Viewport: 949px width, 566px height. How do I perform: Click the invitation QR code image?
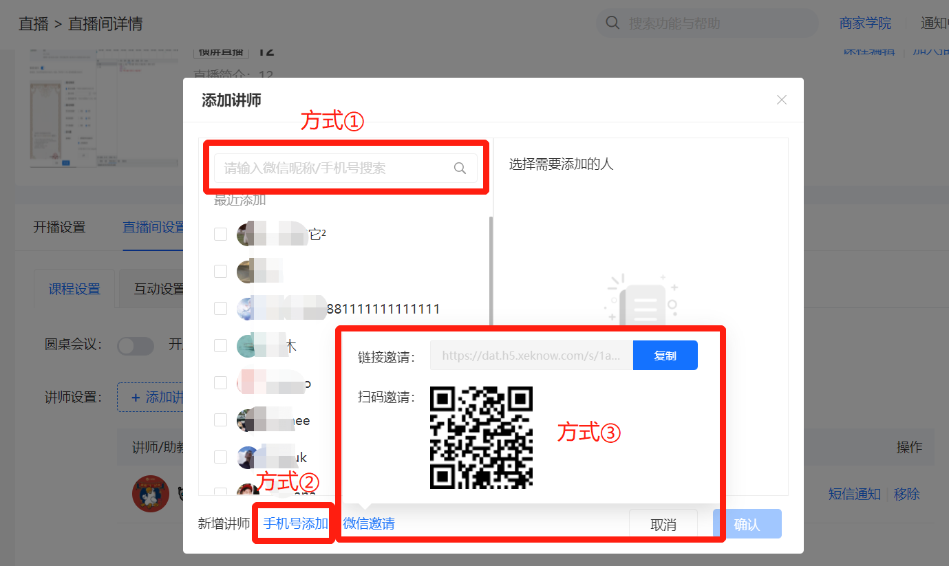[x=482, y=437]
